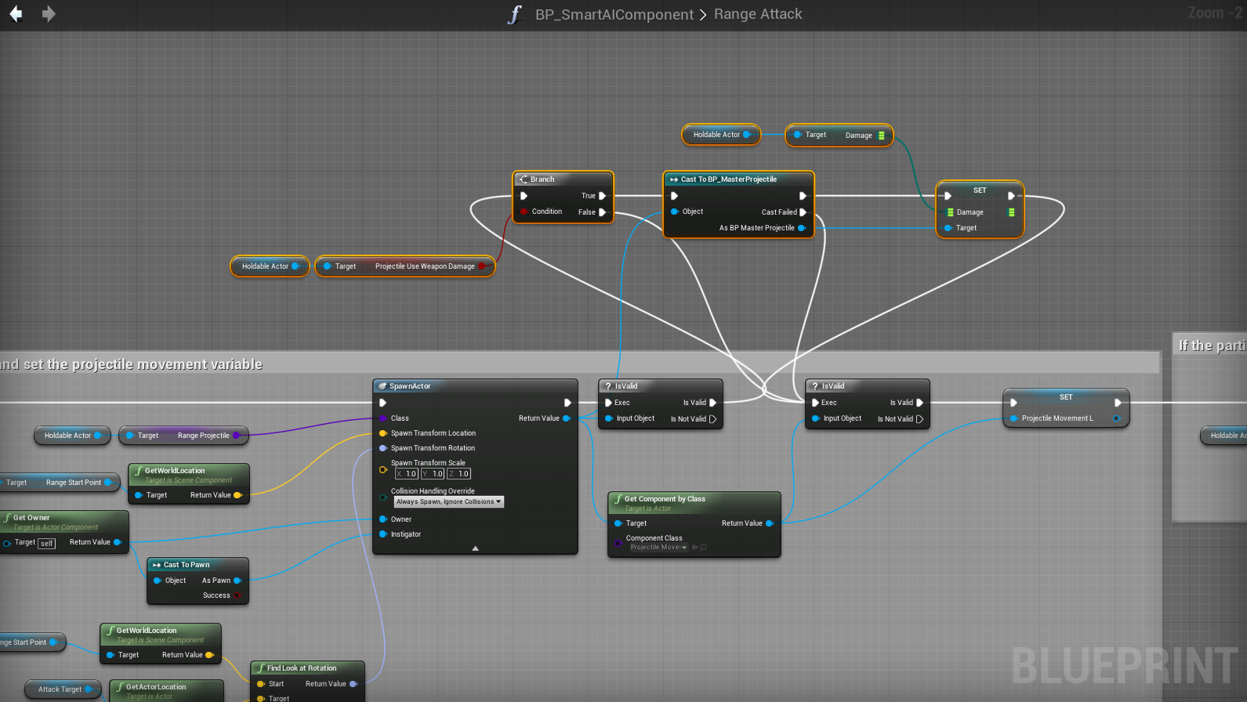Screen dimensions: 1247x702
Task: Click BP_SmartAIComponent in the breadcrumb
Action: [614, 14]
